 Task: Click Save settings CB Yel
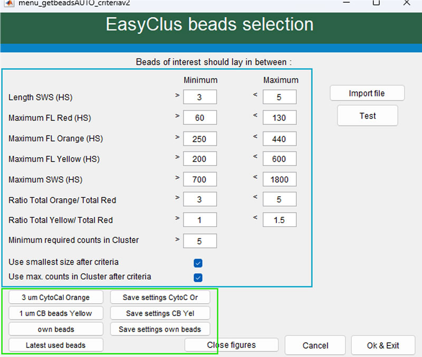pos(160,313)
